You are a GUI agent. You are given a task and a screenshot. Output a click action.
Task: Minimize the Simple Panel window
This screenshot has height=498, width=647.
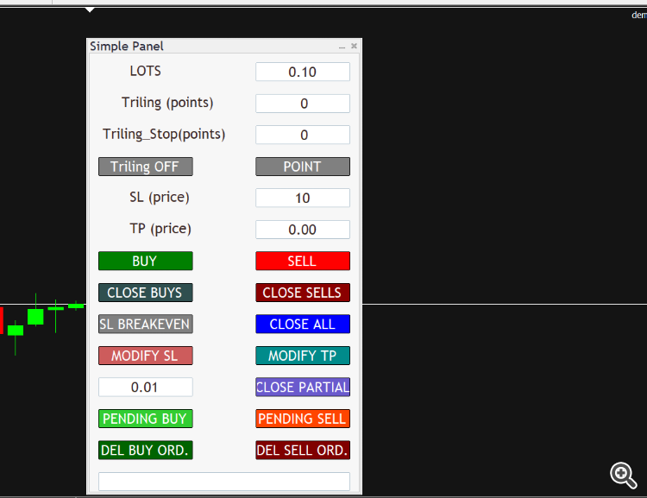coord(342,47)
